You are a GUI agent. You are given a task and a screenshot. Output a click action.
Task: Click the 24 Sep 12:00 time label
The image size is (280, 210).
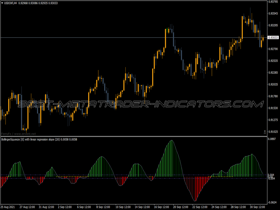point(219,207)
